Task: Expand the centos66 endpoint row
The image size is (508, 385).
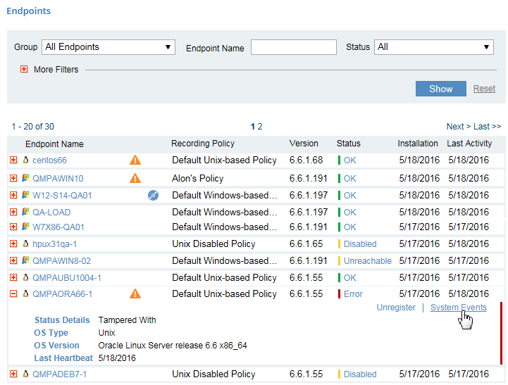Action: point(13,160)
